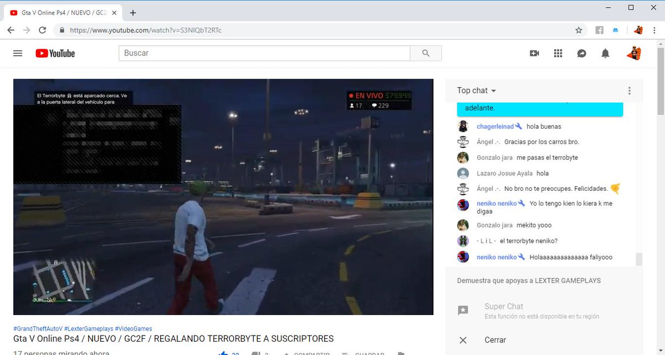The height and width of the screenshot is (355, 665).
Task: Open the YouTube apps grid icon
Action: [x=558, y=53]
